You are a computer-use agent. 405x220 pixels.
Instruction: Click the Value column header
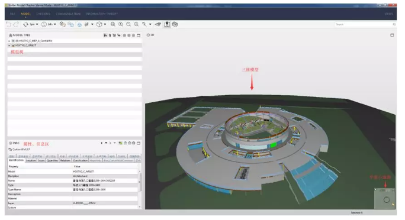105,166
